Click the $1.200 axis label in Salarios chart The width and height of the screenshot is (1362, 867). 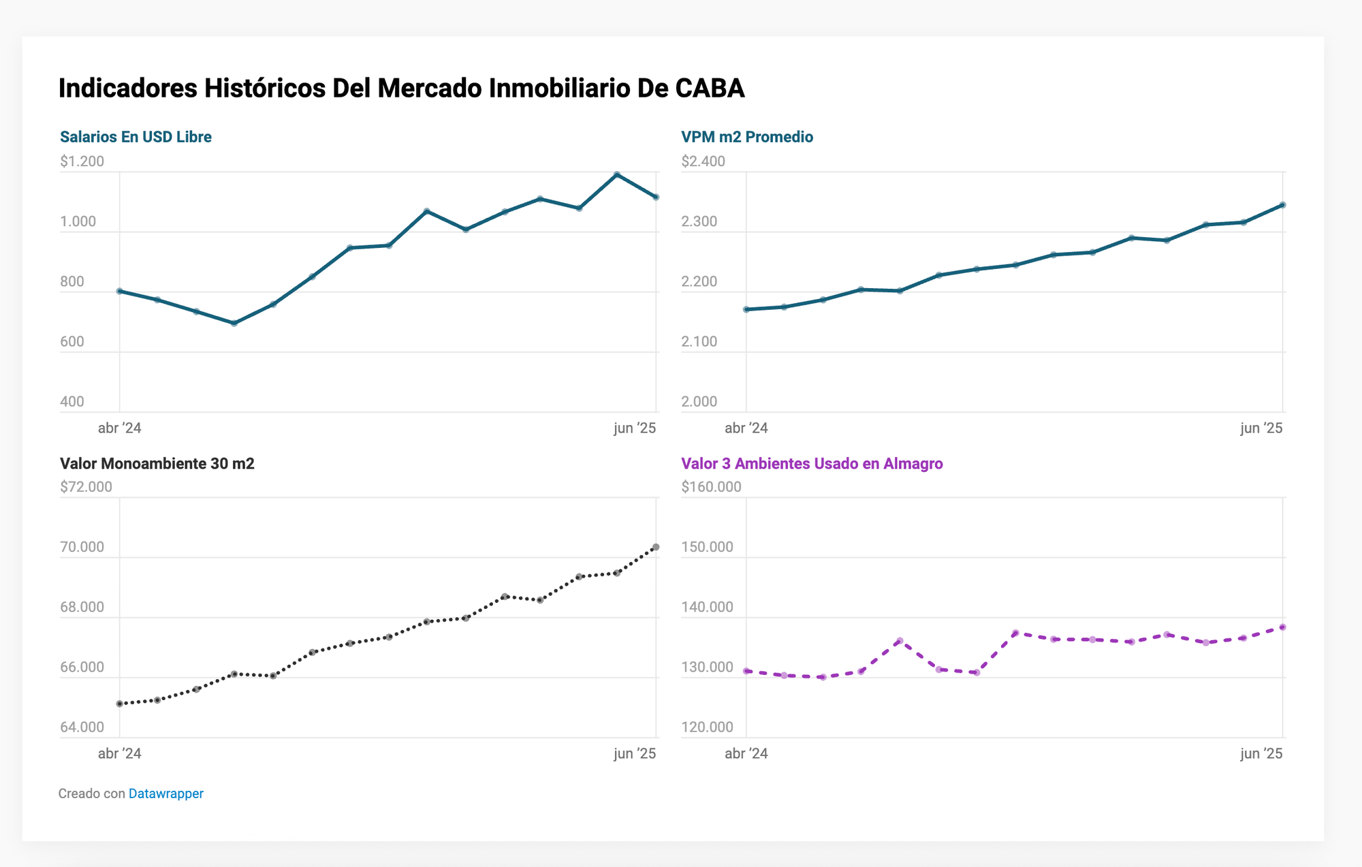coord(82,161)
